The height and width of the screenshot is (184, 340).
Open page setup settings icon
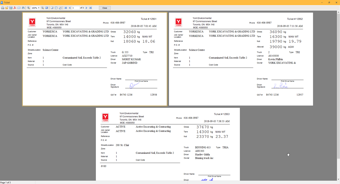pos(60,8)
